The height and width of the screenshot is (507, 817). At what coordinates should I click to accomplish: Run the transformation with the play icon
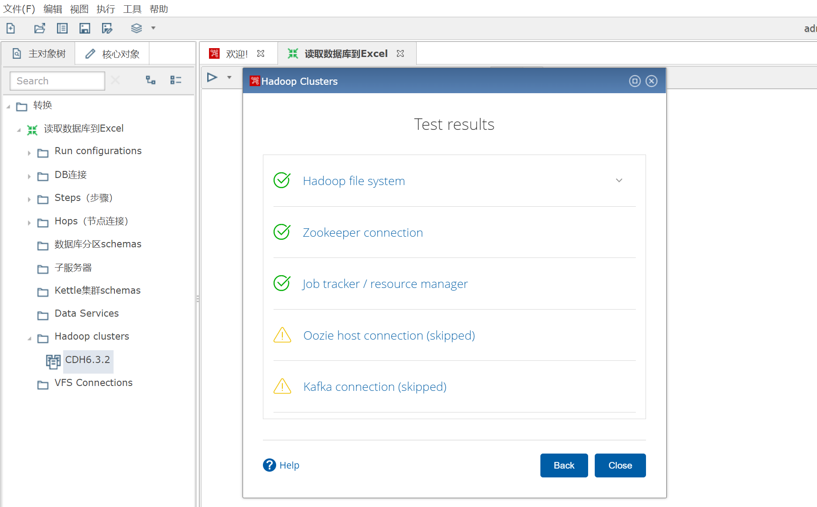tap(213, 77)
